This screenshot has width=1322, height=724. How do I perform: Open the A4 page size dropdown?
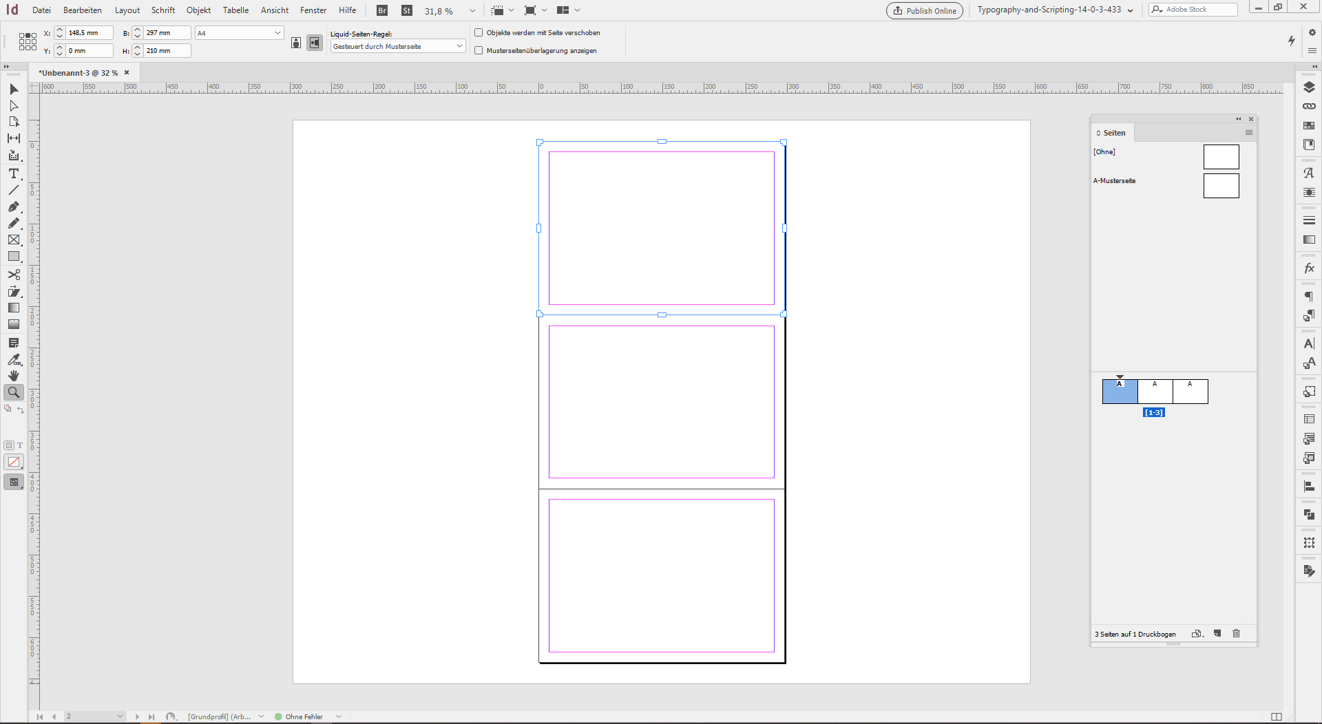click(277, 32)
